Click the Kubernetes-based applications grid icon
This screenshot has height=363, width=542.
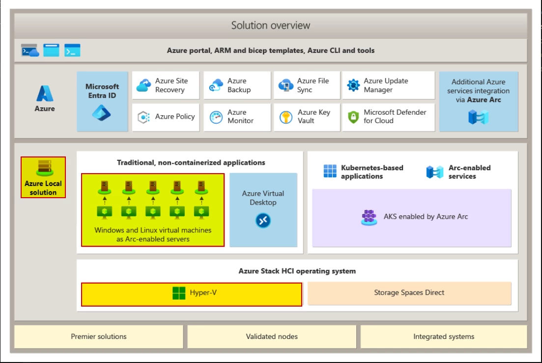[330, 171]
